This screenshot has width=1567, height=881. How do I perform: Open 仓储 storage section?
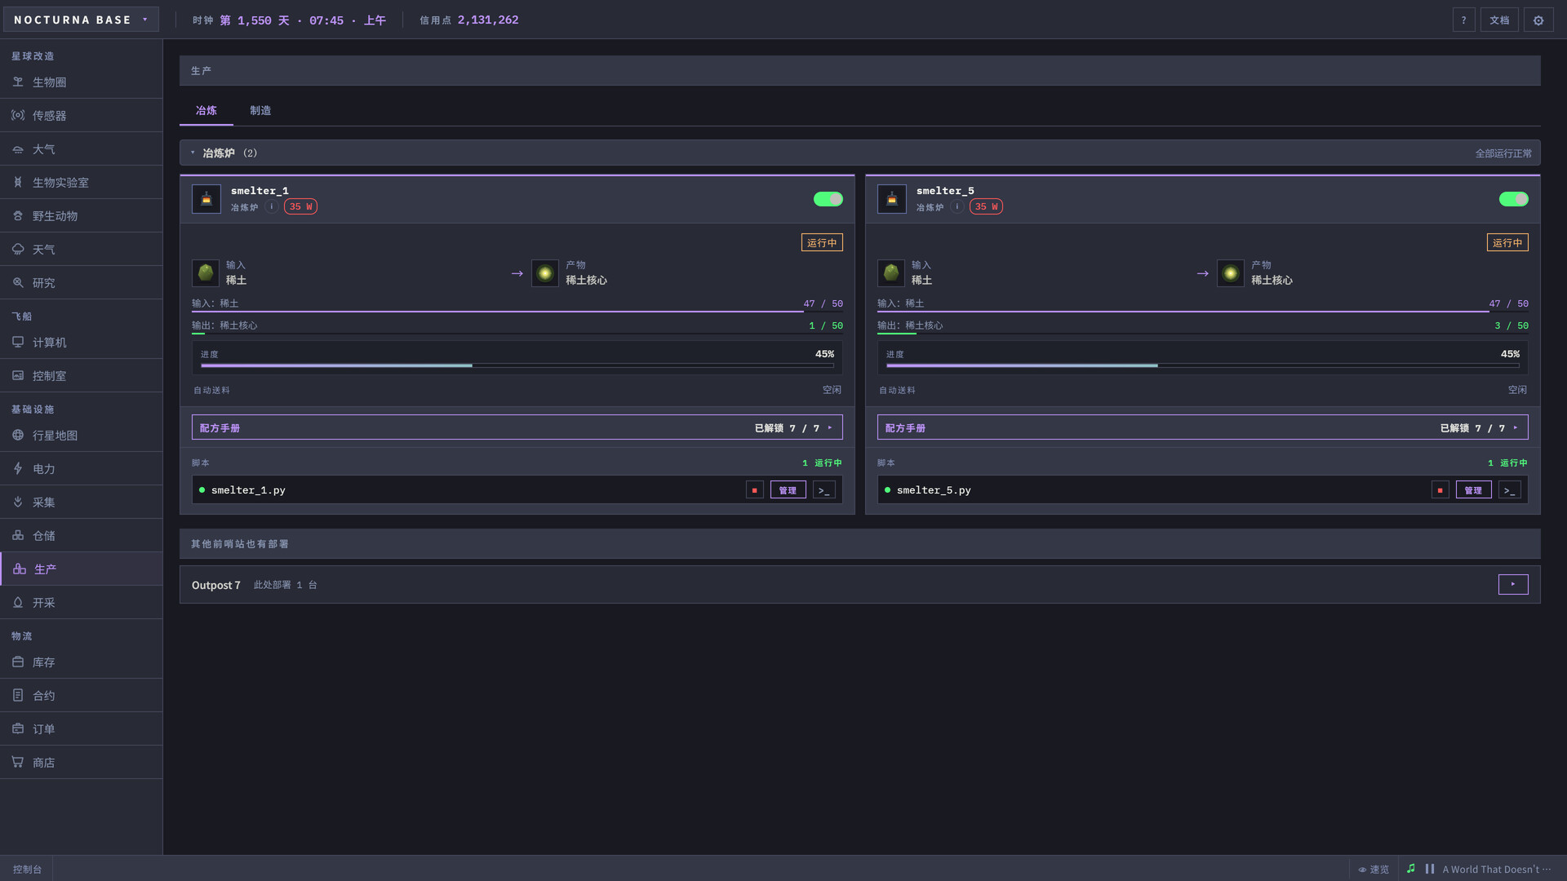[x=81, y=536]
